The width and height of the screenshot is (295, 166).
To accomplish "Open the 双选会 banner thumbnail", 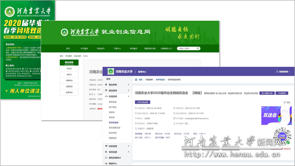I will point(276,115).
